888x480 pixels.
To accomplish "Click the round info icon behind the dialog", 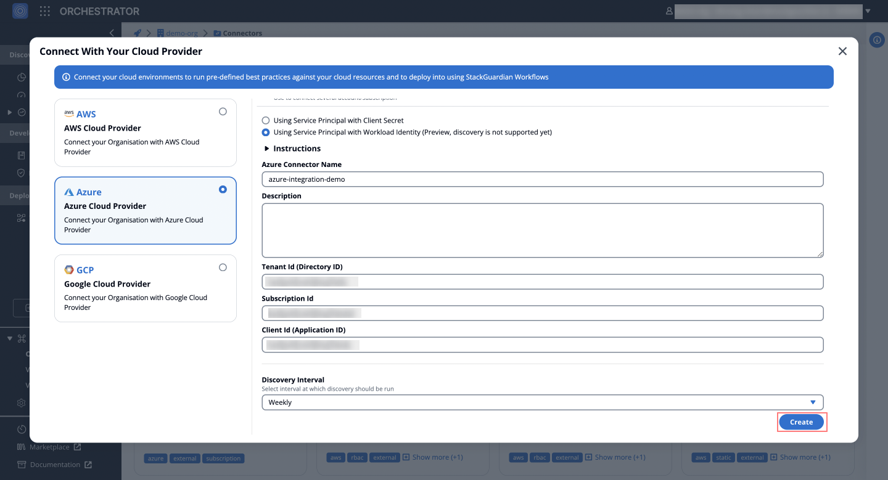I will pos(877,40).
